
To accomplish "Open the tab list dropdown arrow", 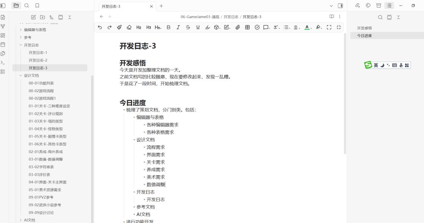I will [331, 5].
